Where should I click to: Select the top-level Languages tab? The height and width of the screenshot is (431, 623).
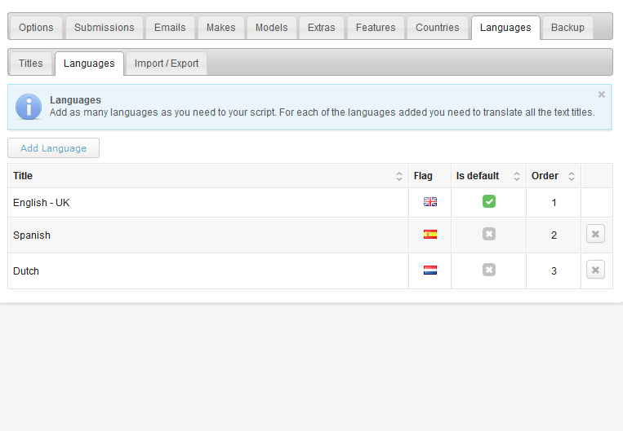(505, 28)
